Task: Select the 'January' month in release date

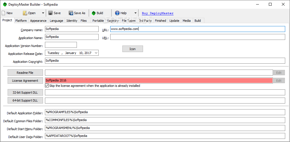Action: click(x=71, y=53)
